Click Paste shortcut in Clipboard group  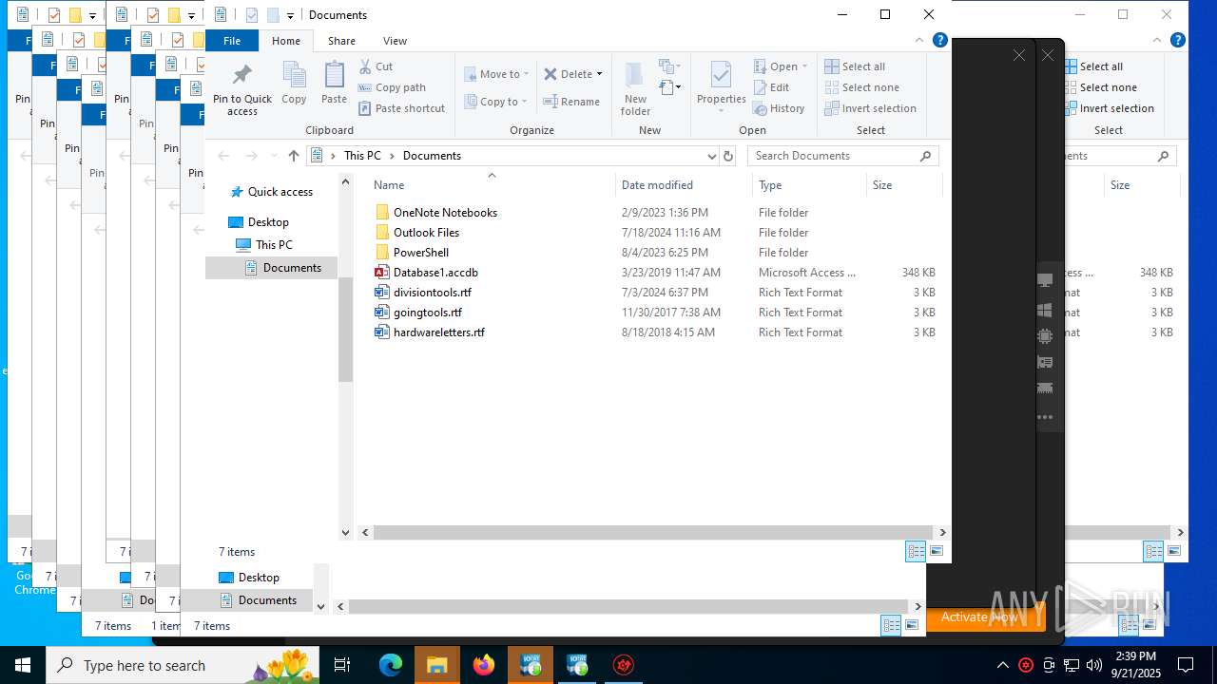pos(401,108)
